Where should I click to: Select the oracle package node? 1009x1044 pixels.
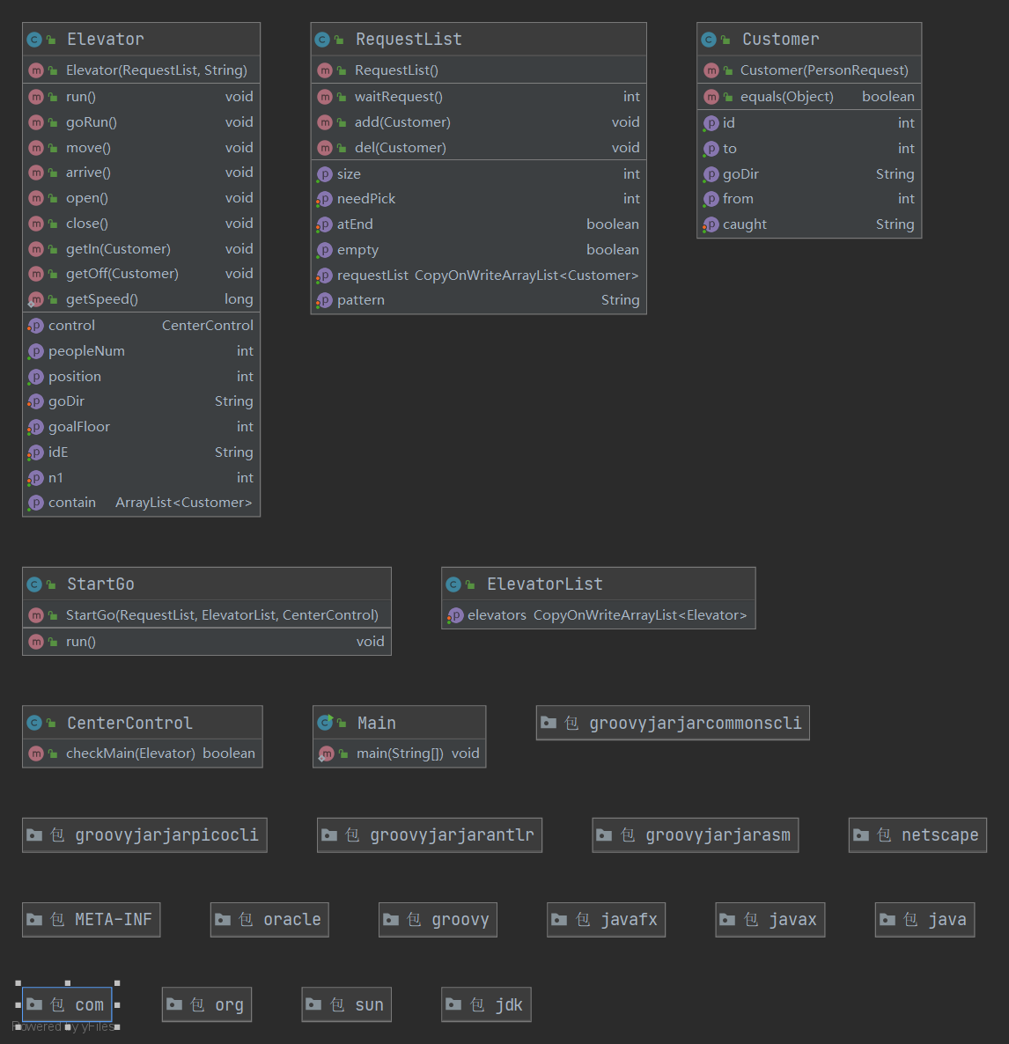(269, 920)
